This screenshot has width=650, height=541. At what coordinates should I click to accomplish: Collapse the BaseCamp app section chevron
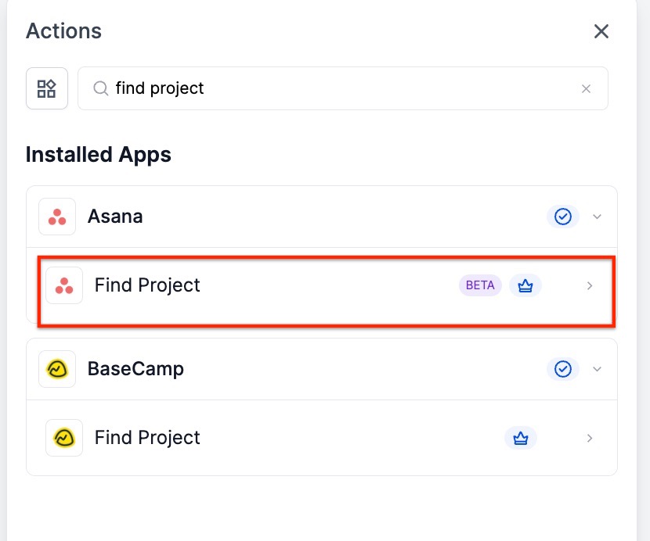597,369
